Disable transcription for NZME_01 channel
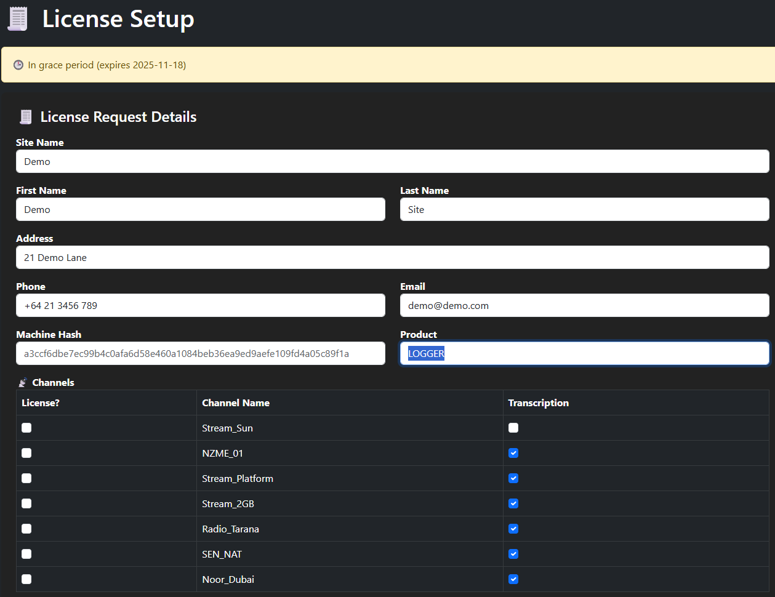 513,453
